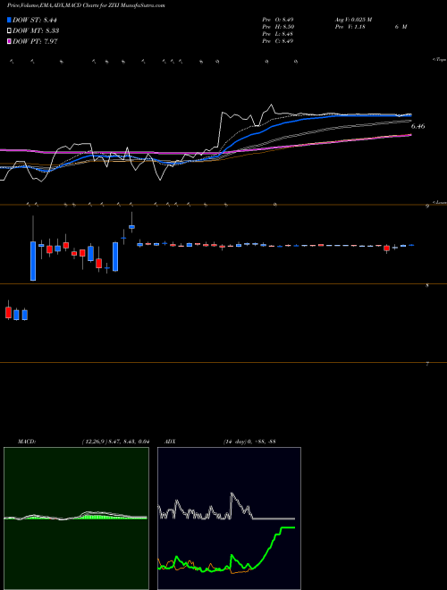Click the price axis label 7
This screenshot has height=590, width=447.
click(427, 364)
